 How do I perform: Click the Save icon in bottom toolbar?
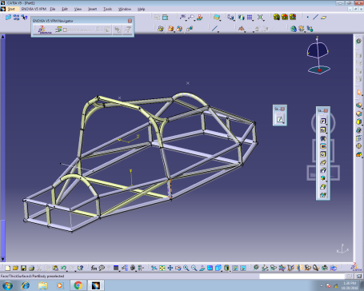[23, 268]
